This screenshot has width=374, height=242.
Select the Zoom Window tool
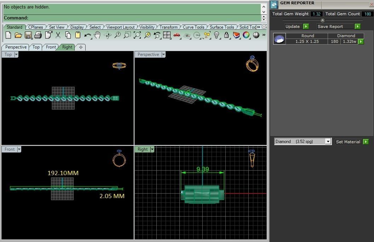[x=127, y=35]
